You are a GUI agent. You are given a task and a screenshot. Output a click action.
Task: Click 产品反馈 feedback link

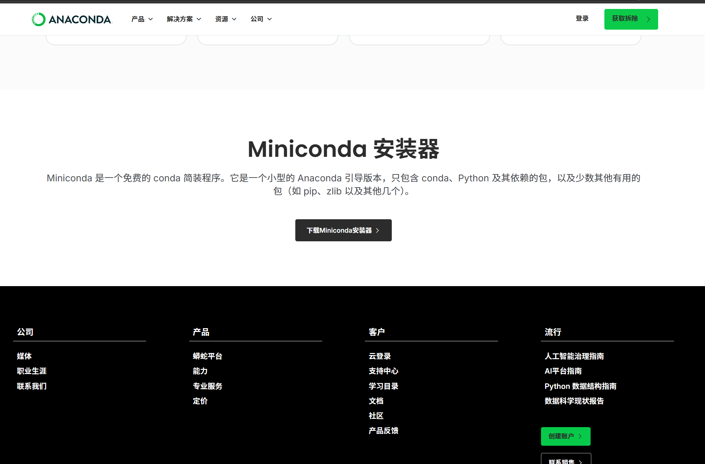pyautogui.click(x=383, y=431)
